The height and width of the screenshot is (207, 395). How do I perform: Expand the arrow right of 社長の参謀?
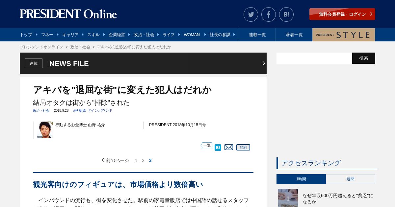point(234,34)
